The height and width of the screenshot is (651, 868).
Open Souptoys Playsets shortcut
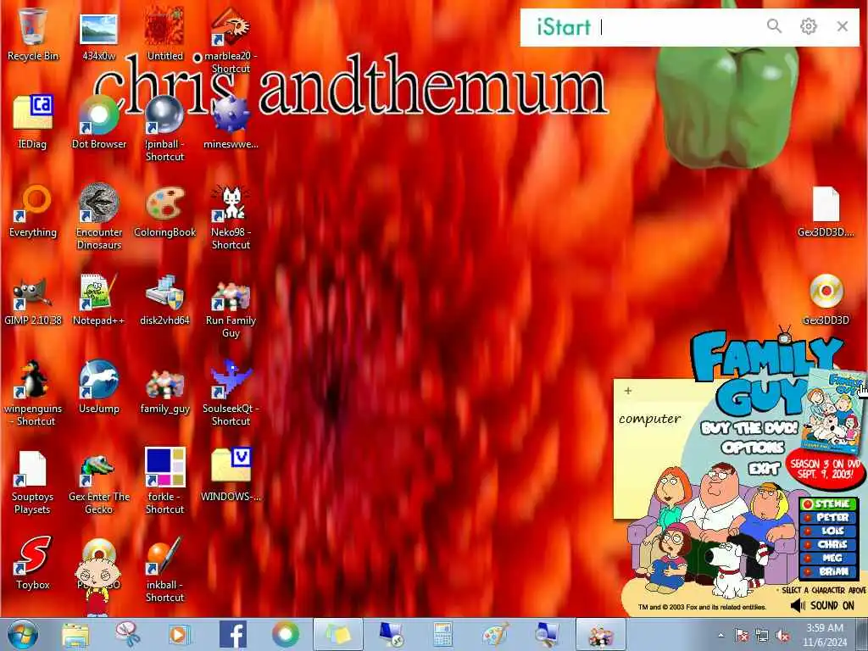coord(33,481)
